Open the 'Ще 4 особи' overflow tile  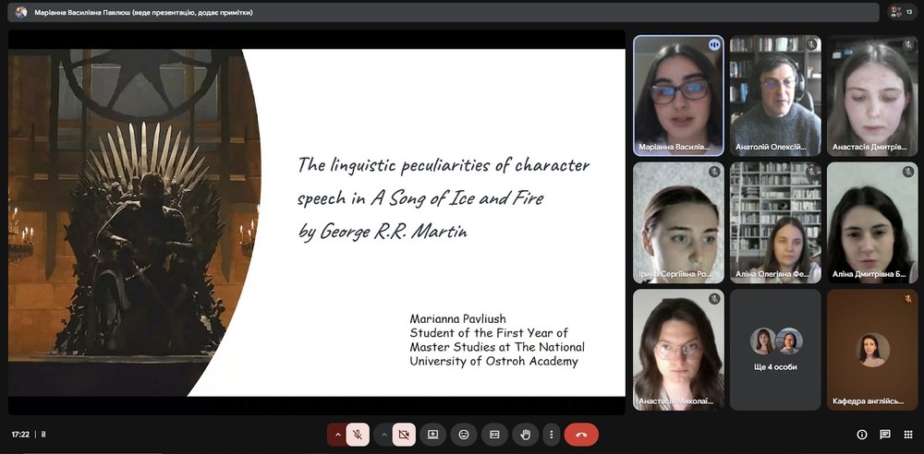click(x=775, y=350)
